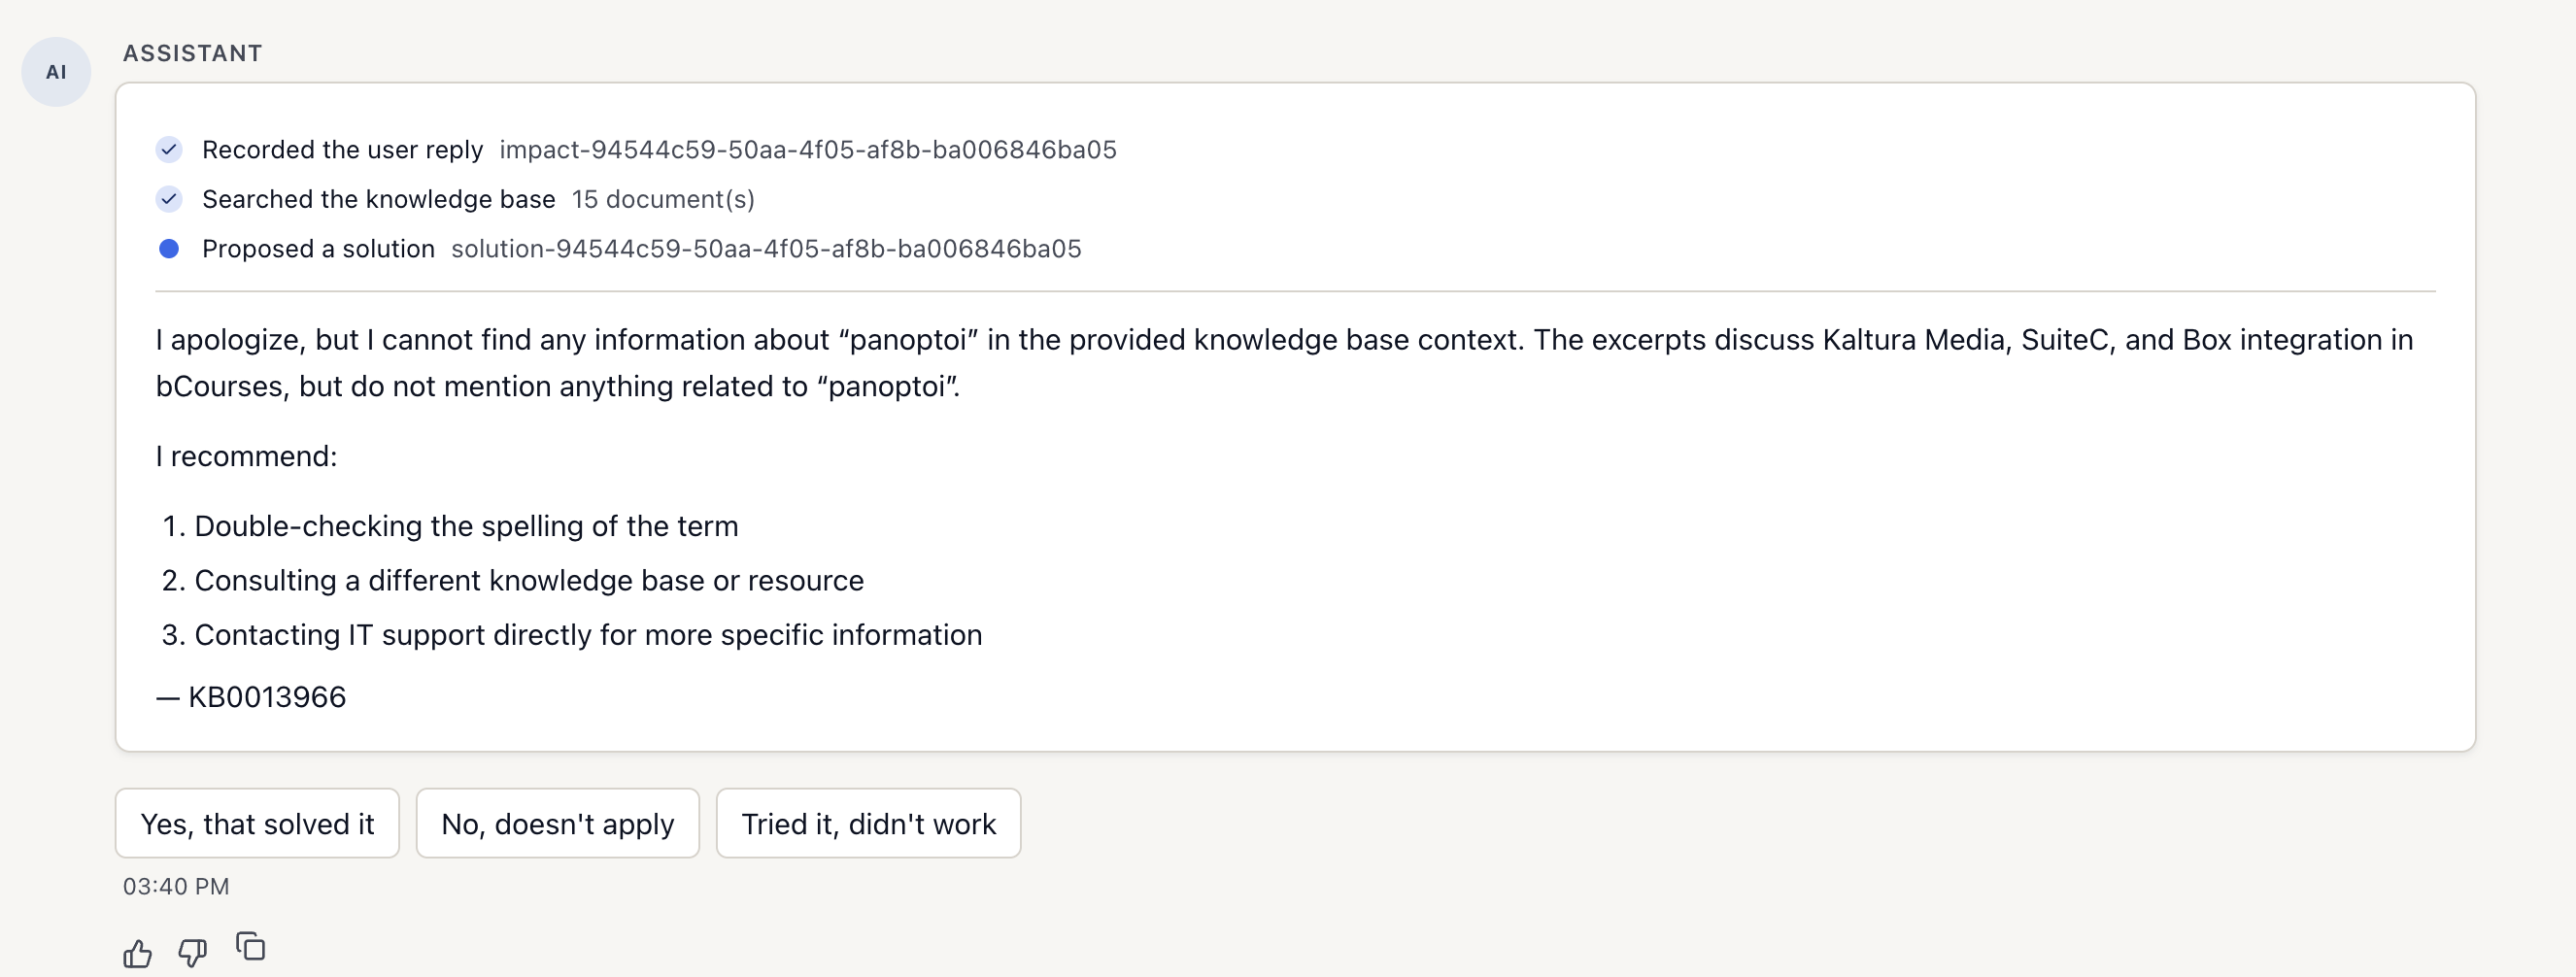Open the KB0013966 article reference
The height and width of the screenshot is (977, 2576).
[267, 697]
